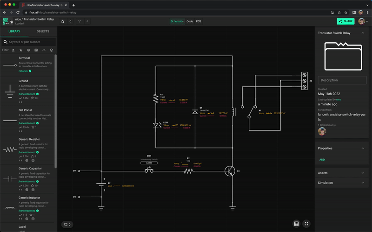Star the Transistor Switch Relay project

[x=63, y=21]
